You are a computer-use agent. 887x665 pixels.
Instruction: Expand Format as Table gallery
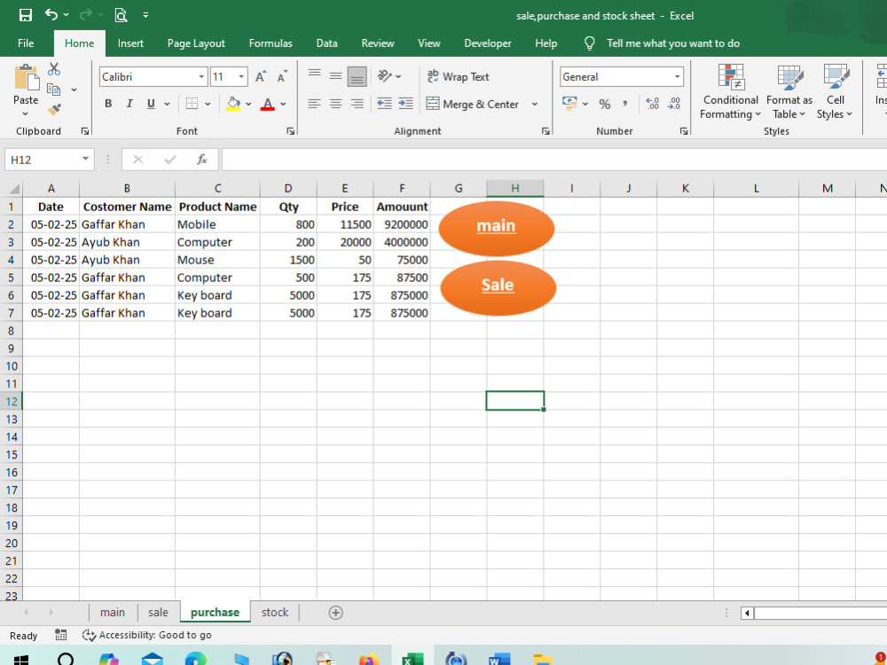click(x=789, y=92)
